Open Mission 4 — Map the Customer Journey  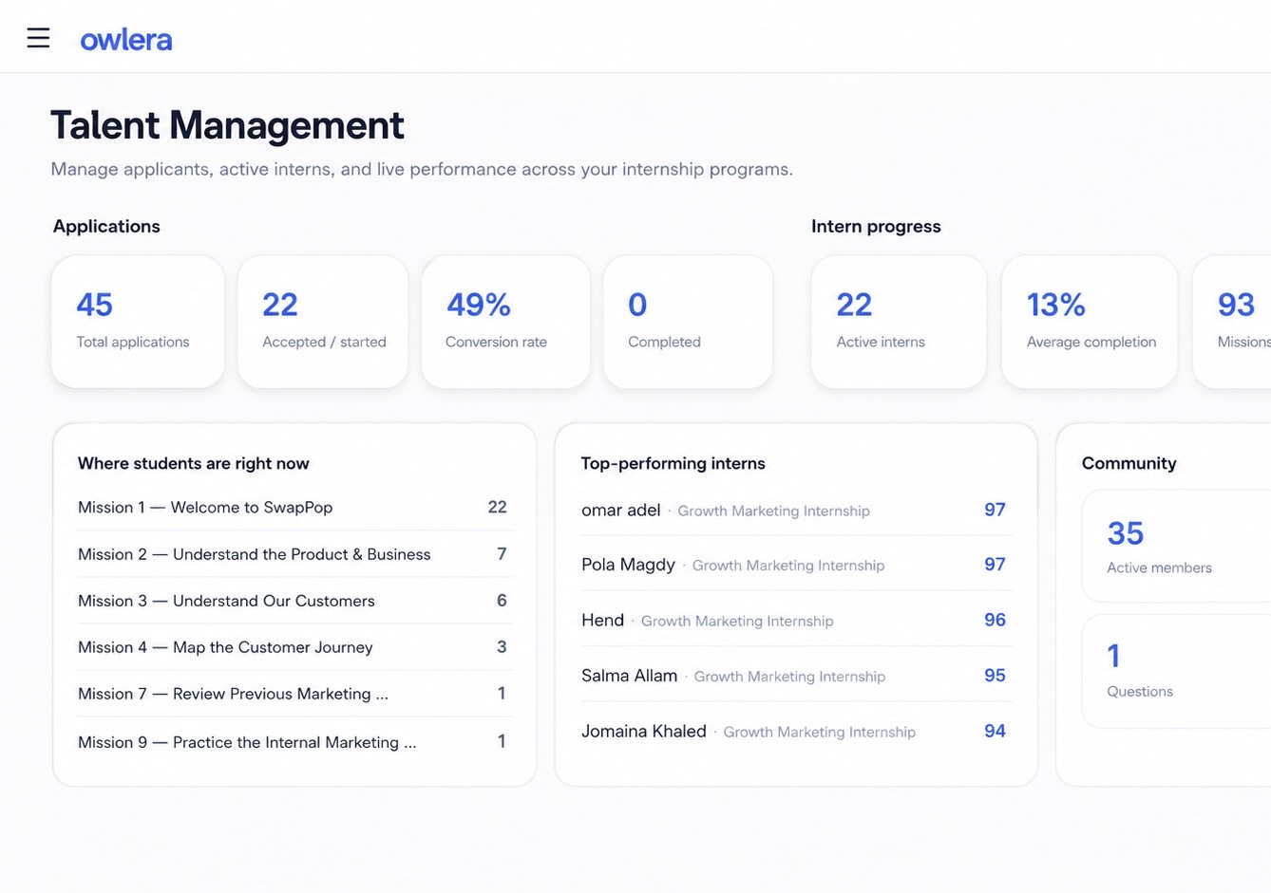pyautogui.click(x=294, y=647)
